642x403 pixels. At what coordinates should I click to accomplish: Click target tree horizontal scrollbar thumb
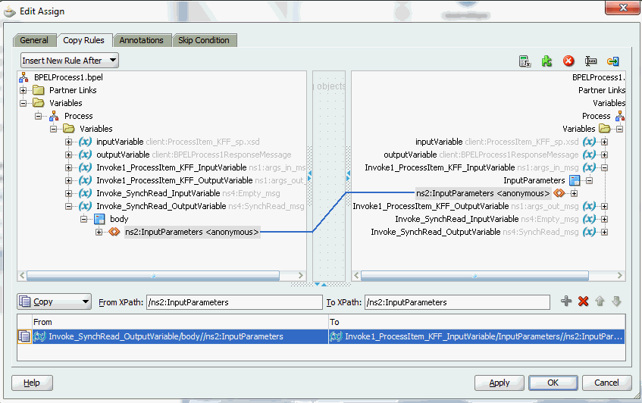click(x=474, y=276)
